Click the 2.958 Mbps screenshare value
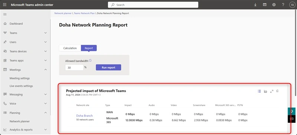Viewport: 297px width, 135px height. [x=201, y=120]
